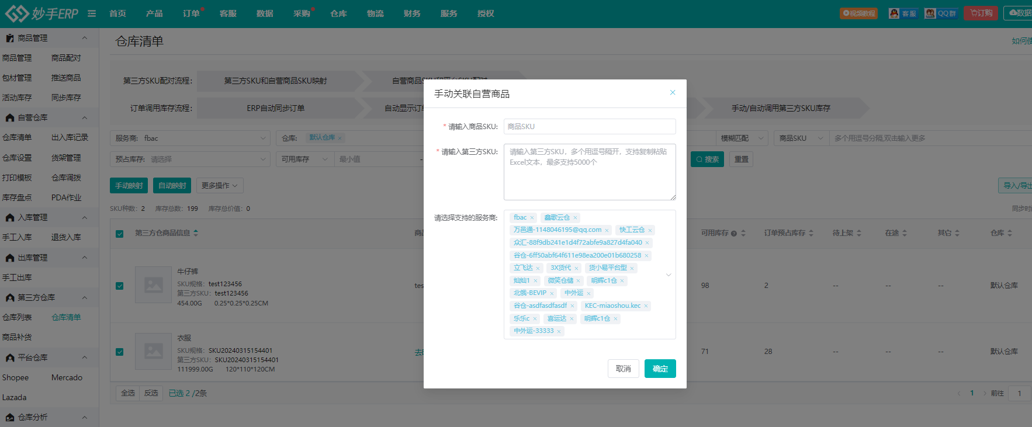Open the 服务商 fbac dropdown
Image resolution: width=1032 pixels, height=427 pixels.
[x=190, y=138]
